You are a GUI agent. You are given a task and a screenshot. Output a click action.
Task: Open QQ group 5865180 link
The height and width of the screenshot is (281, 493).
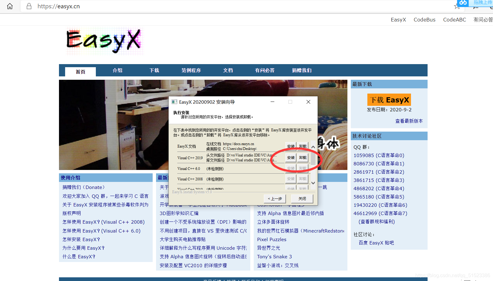(379, 197)
